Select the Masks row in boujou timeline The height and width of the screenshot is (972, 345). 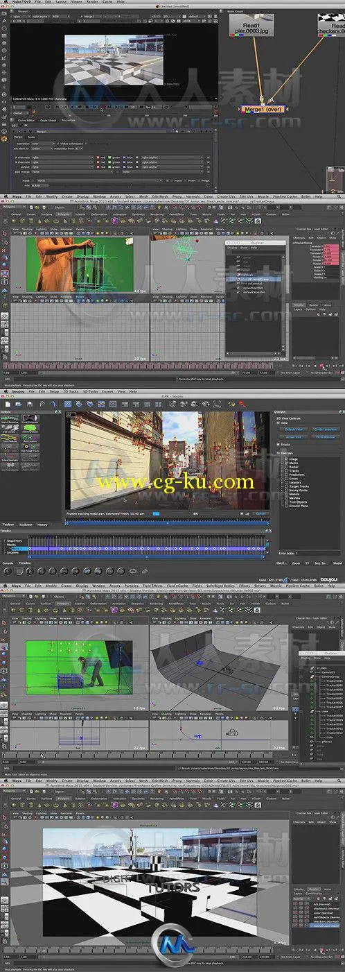[x=12, y=545]
